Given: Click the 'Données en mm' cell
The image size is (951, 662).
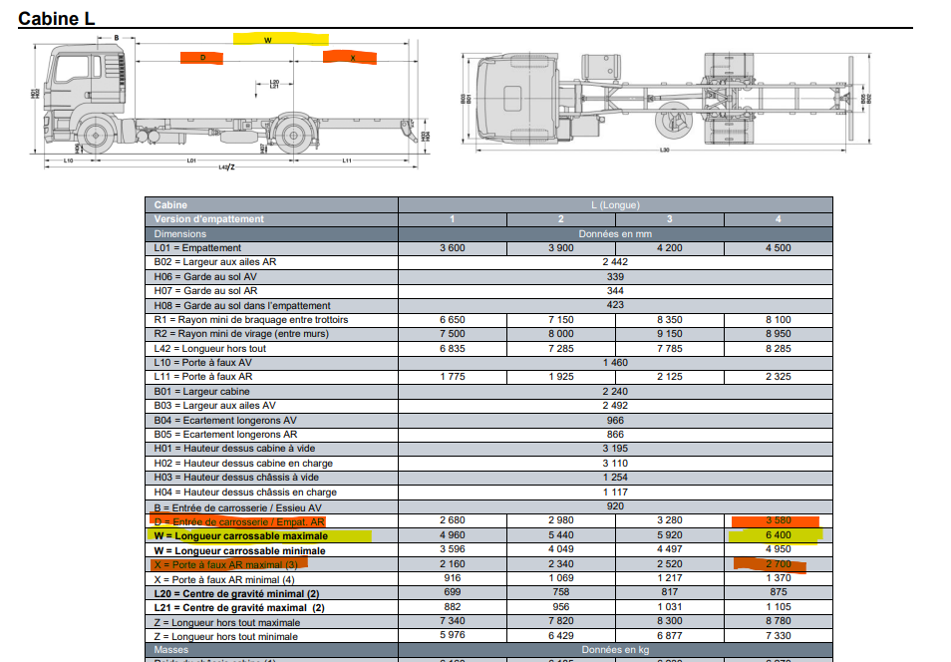Looking at the screenshot, I should pyautogui.click(x=615, y=233).
